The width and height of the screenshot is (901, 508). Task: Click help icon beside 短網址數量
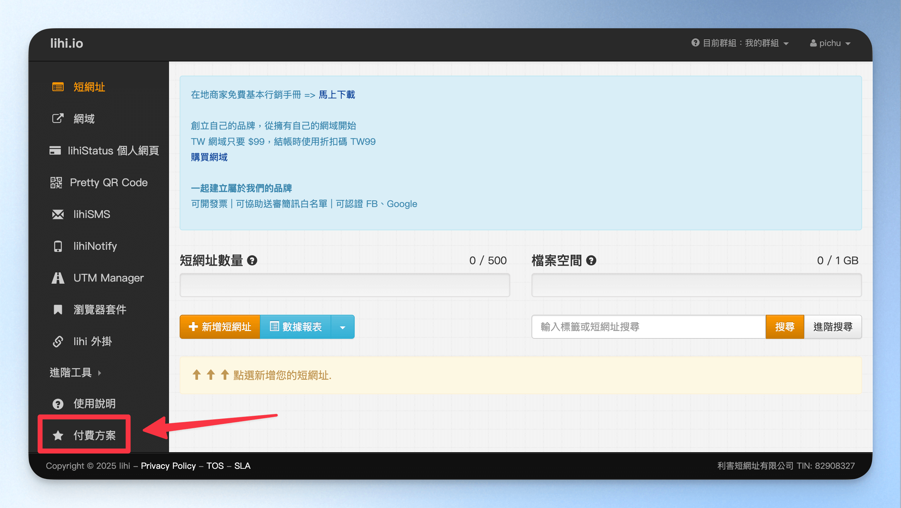252,261
